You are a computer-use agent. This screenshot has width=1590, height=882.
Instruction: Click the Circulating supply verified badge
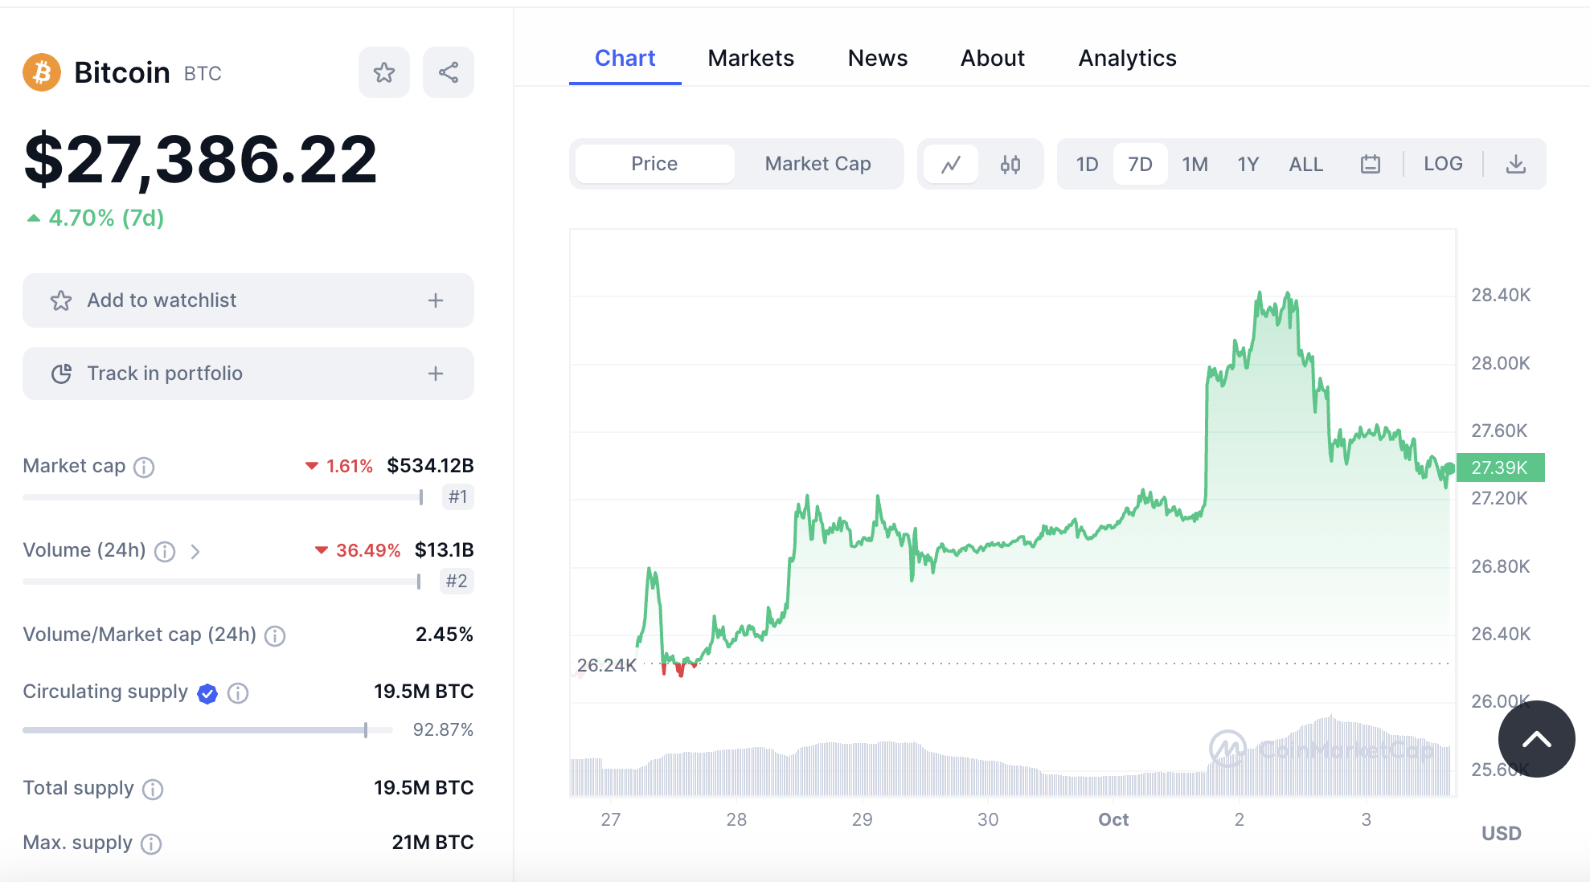click(x=207, y=692)
